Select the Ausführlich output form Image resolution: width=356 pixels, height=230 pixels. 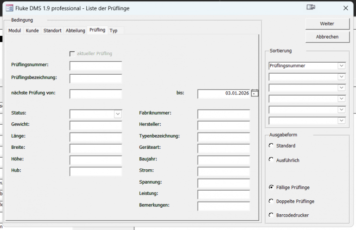tap(271, 160)
